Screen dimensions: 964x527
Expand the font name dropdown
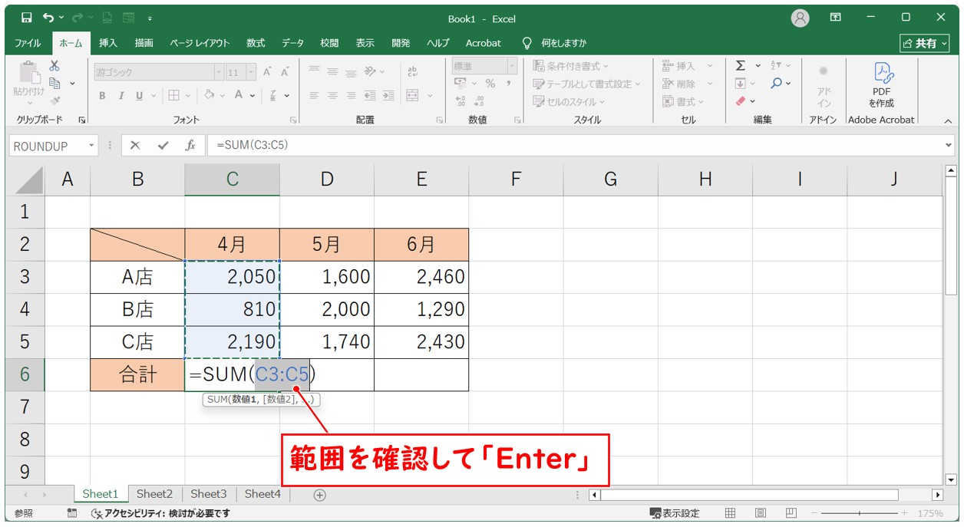click(220, 72)
